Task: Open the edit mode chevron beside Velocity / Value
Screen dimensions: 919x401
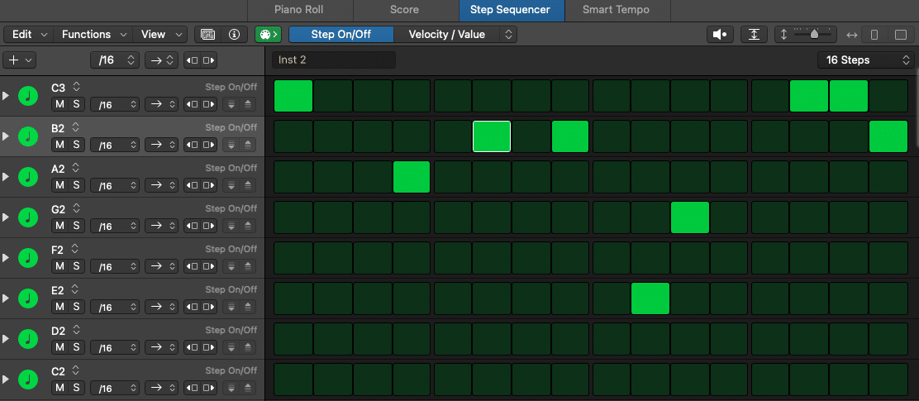Action: [x=508, y=35]
